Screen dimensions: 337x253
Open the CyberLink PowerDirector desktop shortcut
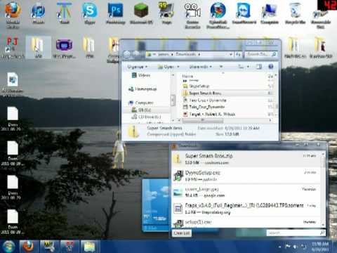pos(218,15)
